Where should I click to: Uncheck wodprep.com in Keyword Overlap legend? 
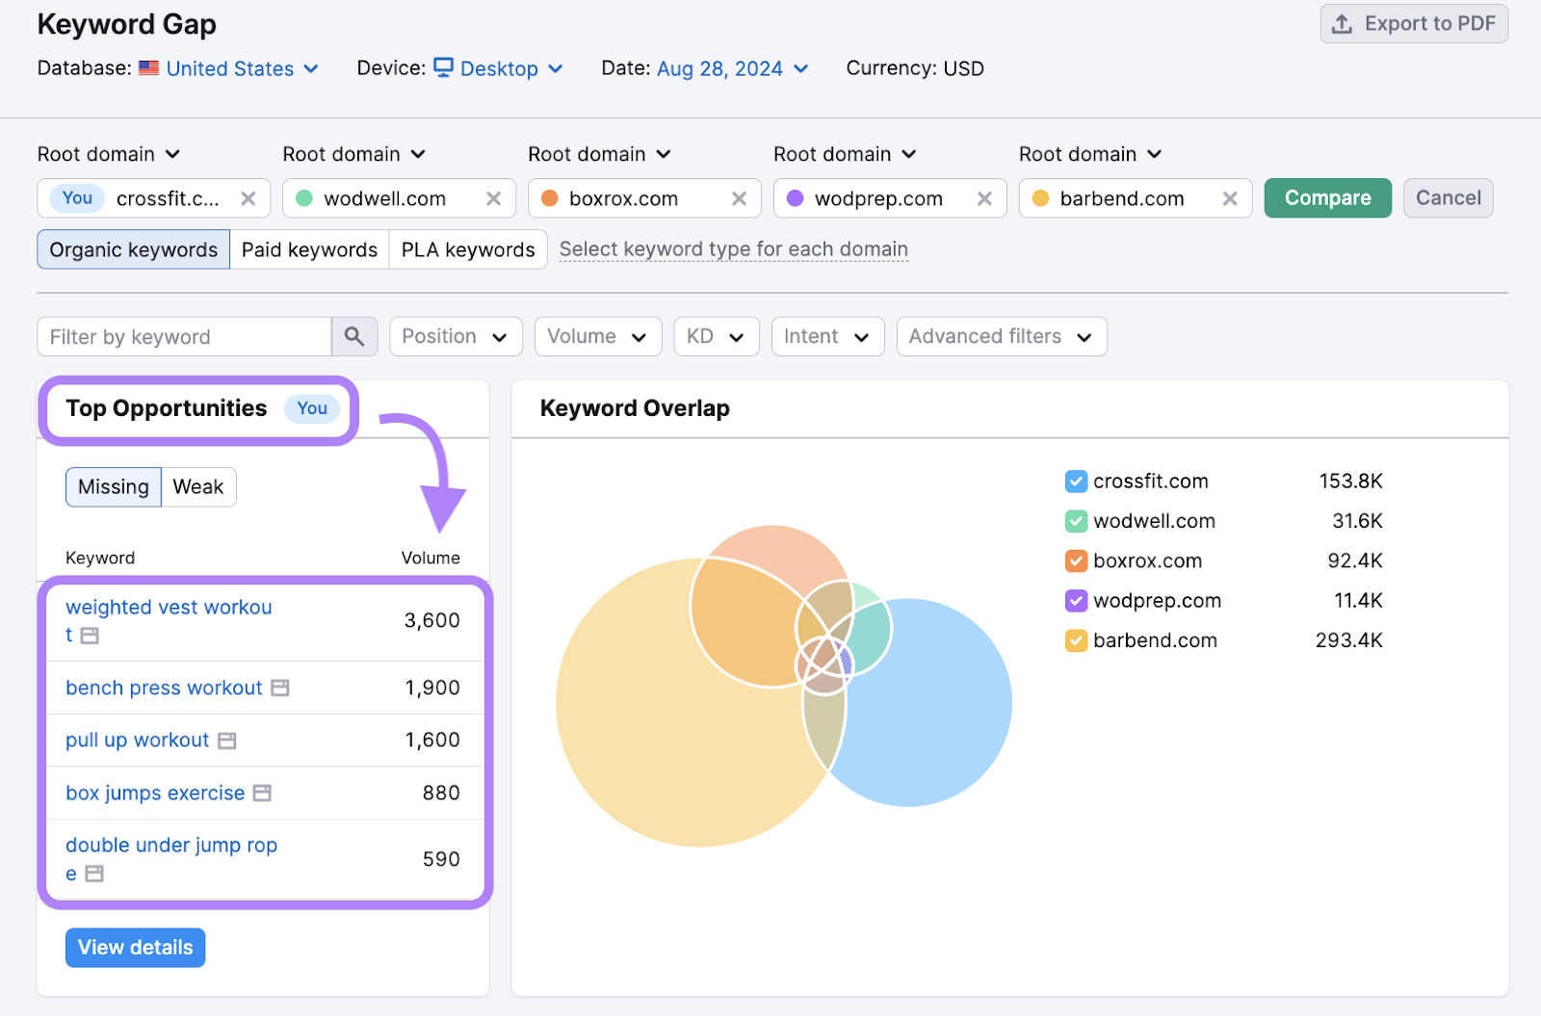pos(1076,601)
